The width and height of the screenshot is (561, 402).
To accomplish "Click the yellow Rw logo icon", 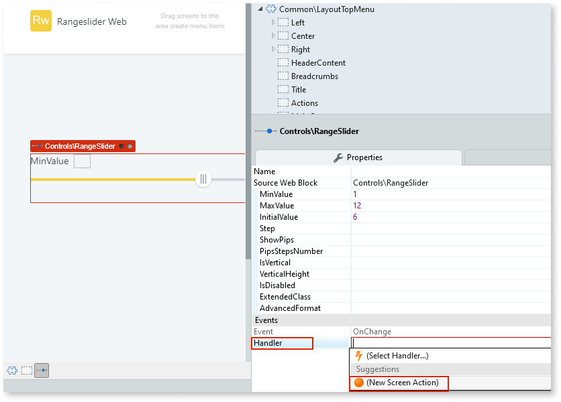I will click(x=40, y=21).
